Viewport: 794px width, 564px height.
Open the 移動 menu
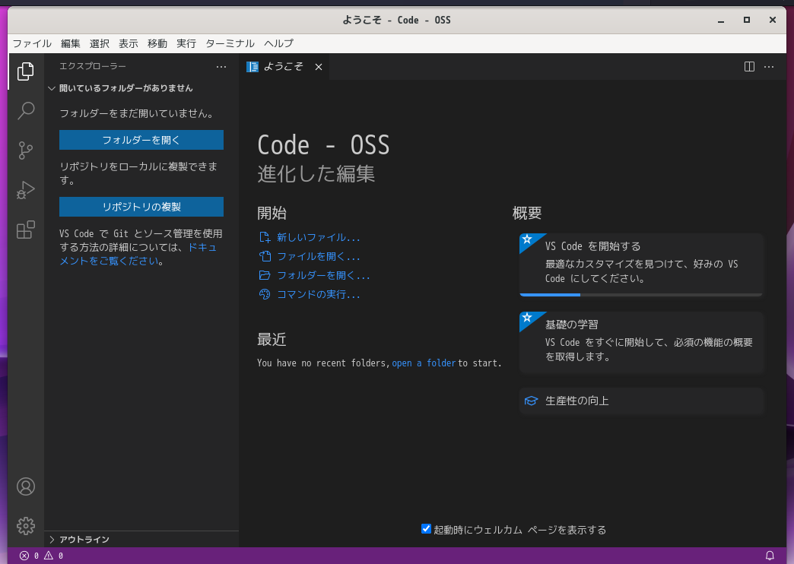tap(157, 43)
